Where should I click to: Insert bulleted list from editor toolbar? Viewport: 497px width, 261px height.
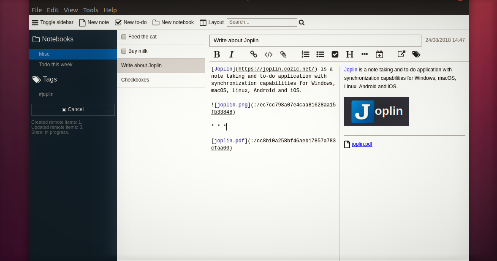(320, 54)
